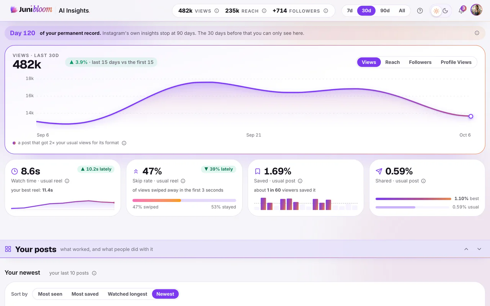Click the paper plane icon on Shared card
Screen dimensions: 490x306
tap(379, 171)
